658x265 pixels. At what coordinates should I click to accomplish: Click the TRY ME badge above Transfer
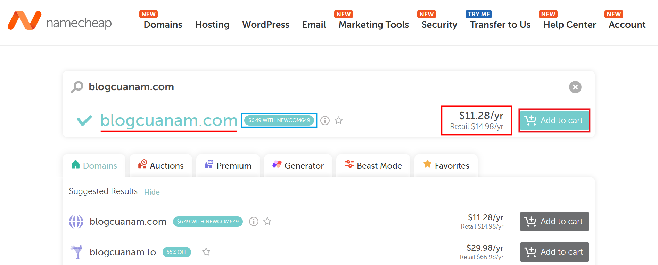pos(478,14)
